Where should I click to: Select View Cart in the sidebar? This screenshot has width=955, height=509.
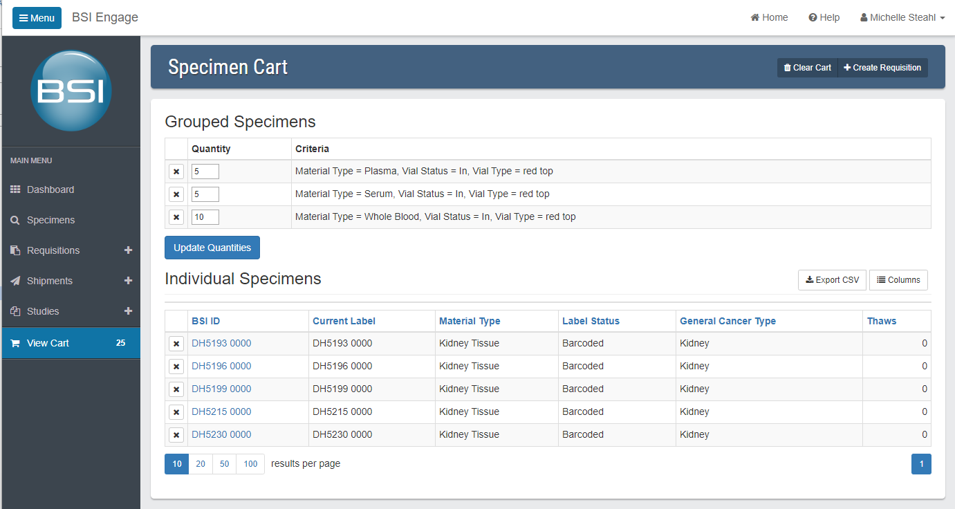[x=71, y=343]
